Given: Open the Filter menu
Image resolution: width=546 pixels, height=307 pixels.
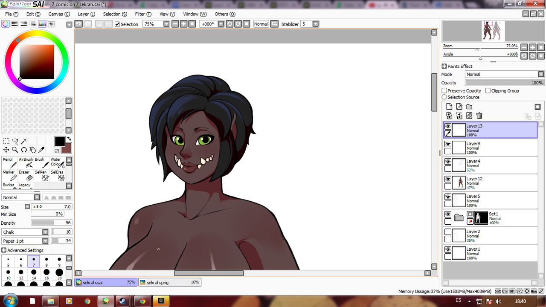Looking at the screenshot, I should [x=143, y=14].
